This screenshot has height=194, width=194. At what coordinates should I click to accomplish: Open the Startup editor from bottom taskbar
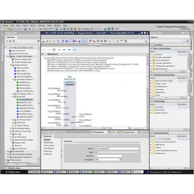pyautogui.click(x=124, y=172)
